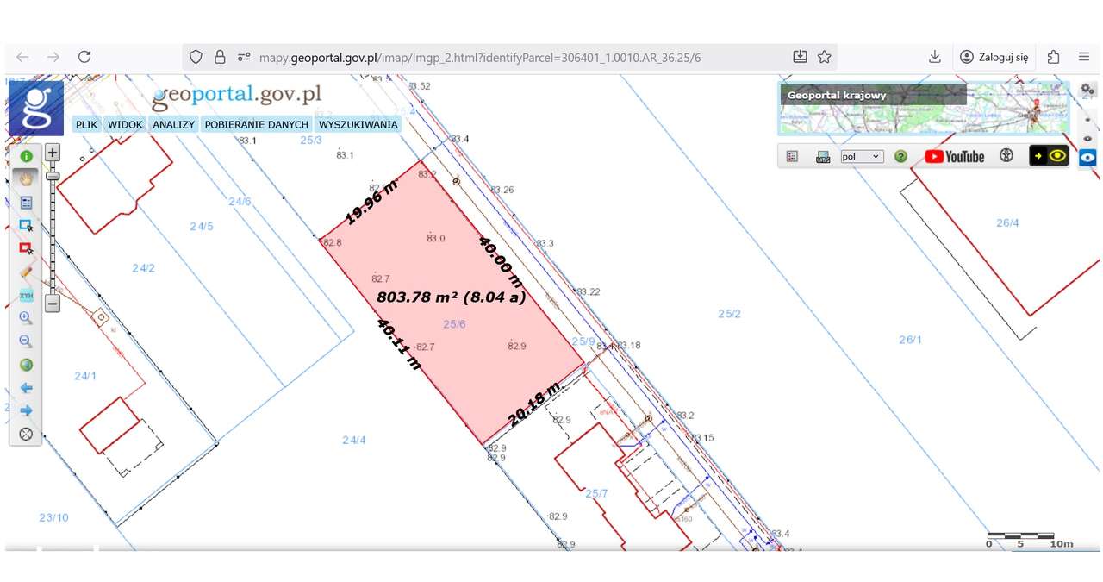Open the browser hamburger menu

point(1084,57)
